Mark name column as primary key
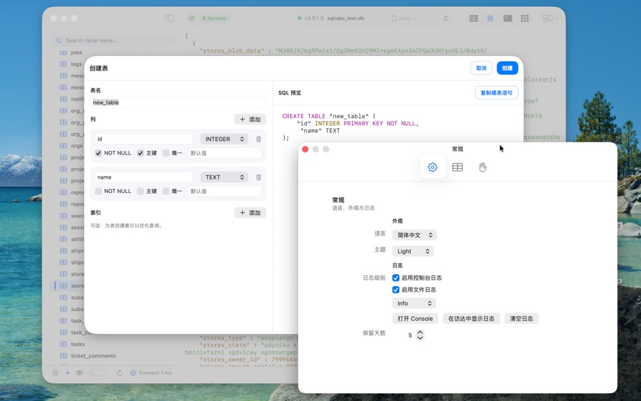 pyautogui.click(x=140, y=191)
